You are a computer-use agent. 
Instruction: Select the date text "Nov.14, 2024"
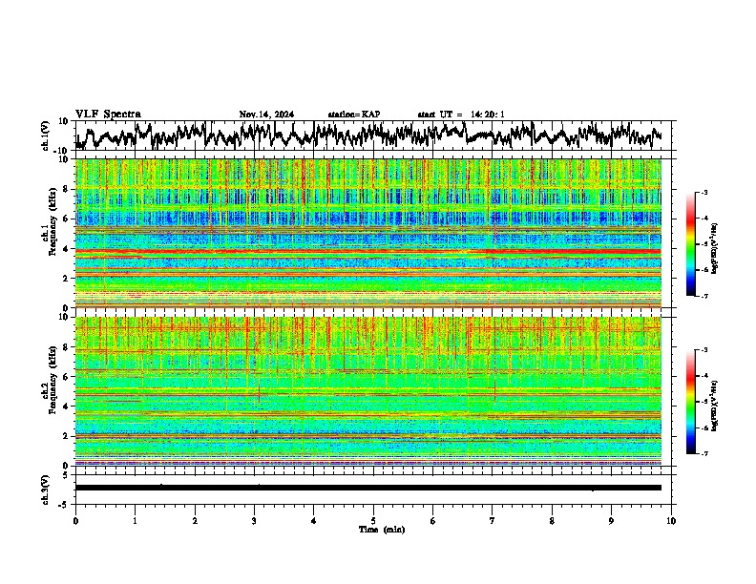coord(266,115)
